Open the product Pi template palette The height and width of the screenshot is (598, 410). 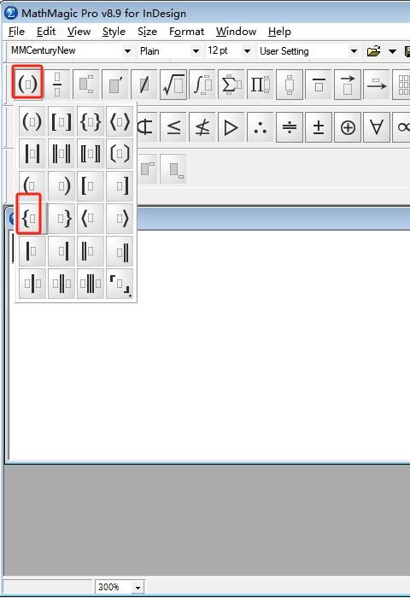point(261,85)
